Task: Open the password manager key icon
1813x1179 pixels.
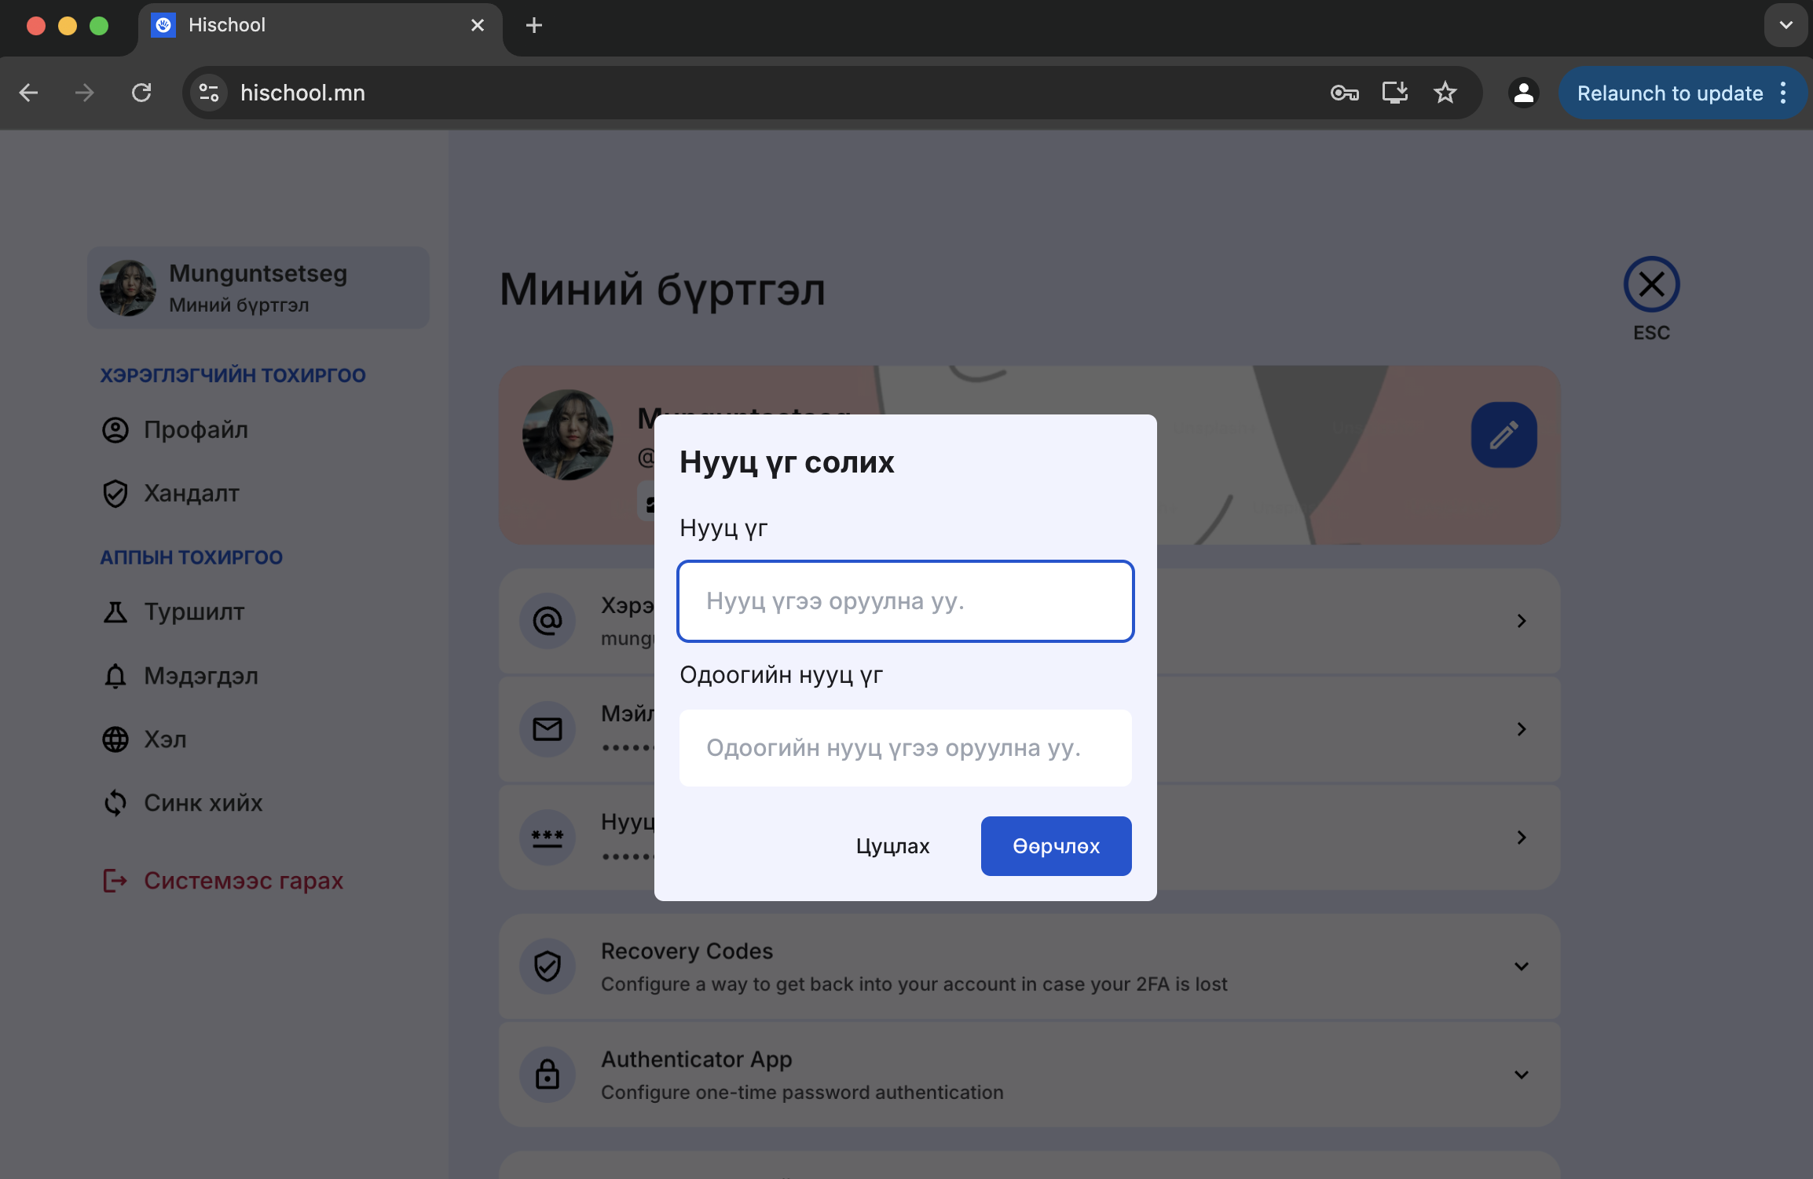Action: [x=1344, y=93]
